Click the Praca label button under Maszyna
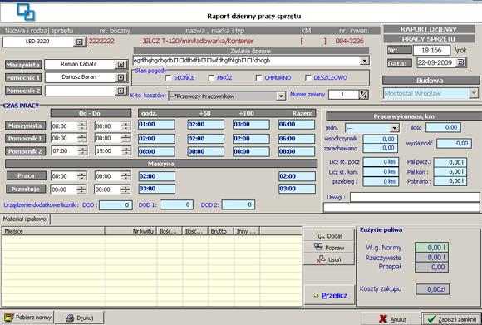 click(x=27, y=175)
